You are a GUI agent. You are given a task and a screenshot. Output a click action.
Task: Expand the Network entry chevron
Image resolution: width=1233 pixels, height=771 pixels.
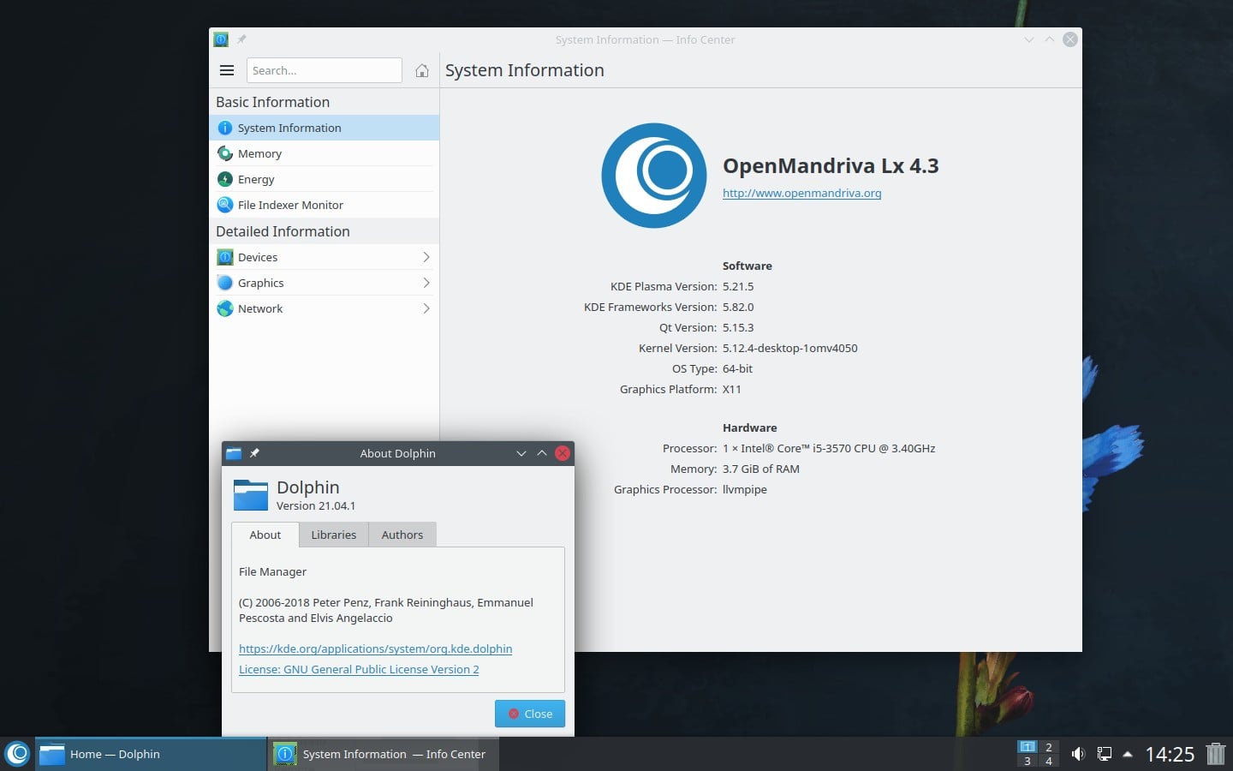click(426, 308)
